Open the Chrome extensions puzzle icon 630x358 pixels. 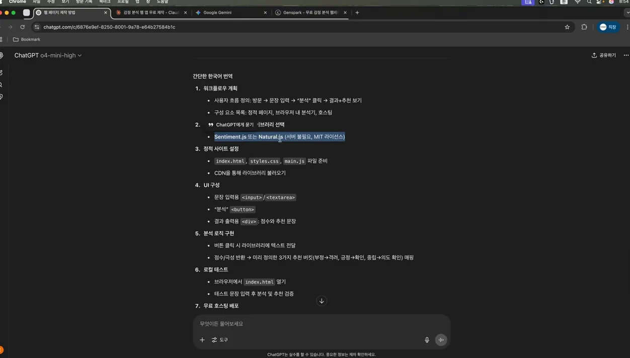584,27
